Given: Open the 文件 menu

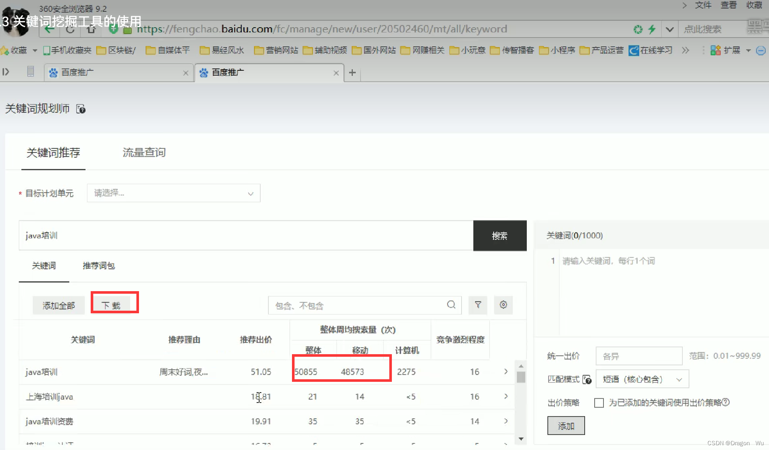Looking at the screenshot, I should point(703,5).
